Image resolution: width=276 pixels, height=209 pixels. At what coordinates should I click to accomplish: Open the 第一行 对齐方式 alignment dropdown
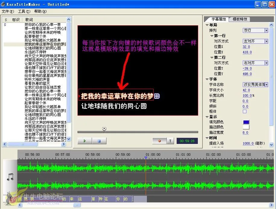tap(266, 41)
